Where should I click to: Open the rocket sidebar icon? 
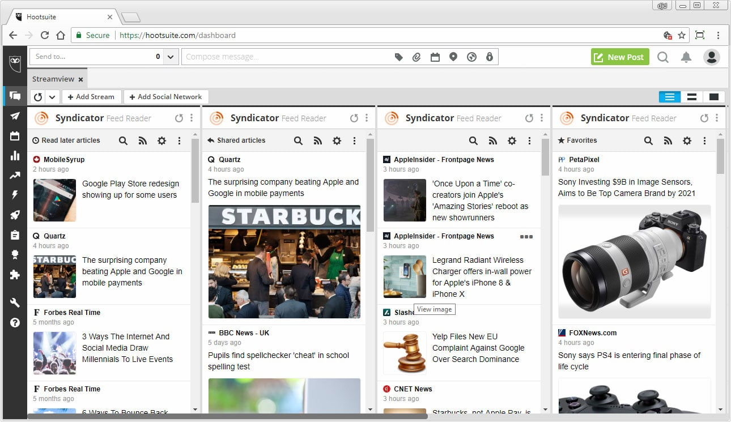15,215
